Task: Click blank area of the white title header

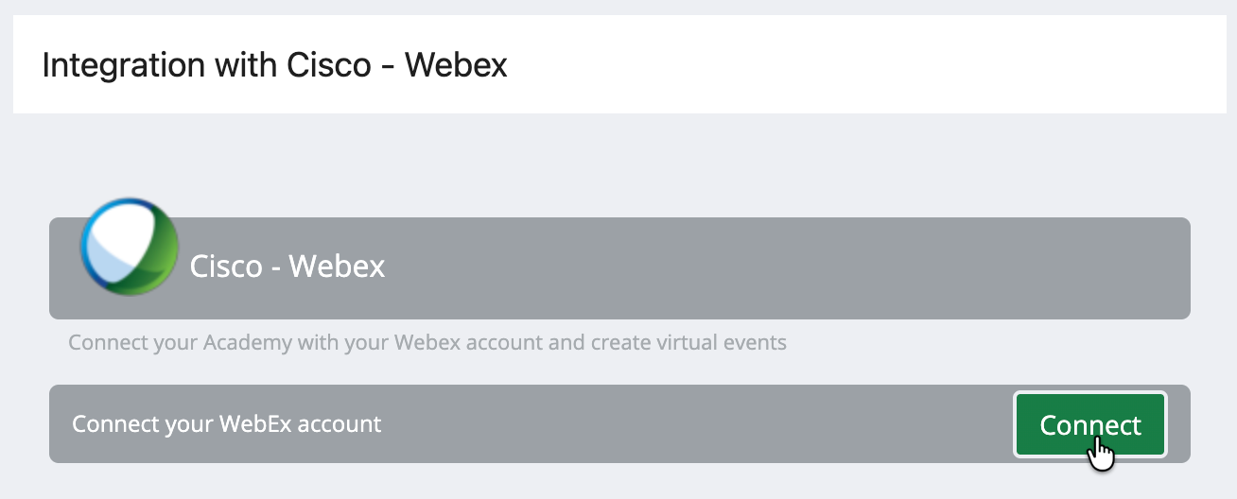Action: (x=851, y=65)
